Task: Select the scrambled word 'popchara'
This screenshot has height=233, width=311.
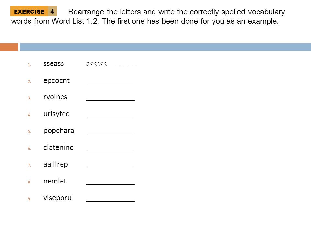Action: [59, 131]
